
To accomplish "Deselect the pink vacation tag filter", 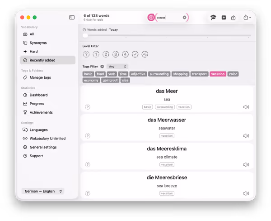I will 218,74.
